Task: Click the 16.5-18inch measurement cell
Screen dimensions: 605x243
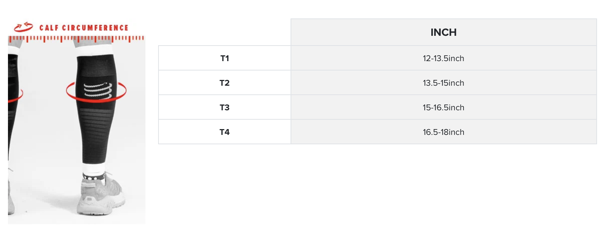Action: [x=443, y=132]
